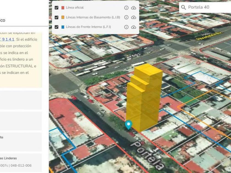Download the Línea oficial layer
Viewport: 231px width, 173px height.
click(134, 8)
